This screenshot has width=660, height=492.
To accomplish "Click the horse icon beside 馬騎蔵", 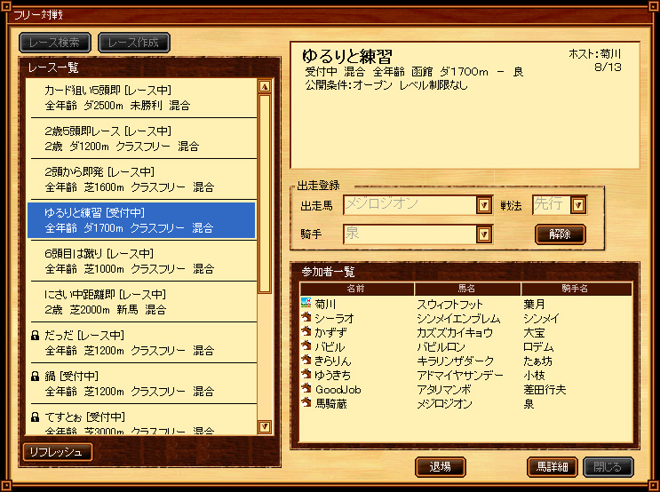I will (306, 403).
